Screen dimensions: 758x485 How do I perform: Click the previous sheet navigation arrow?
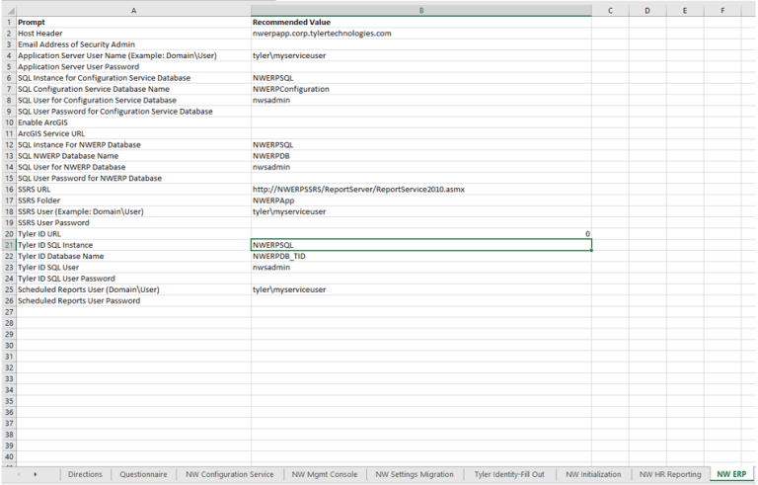click(x=19, y=474)
